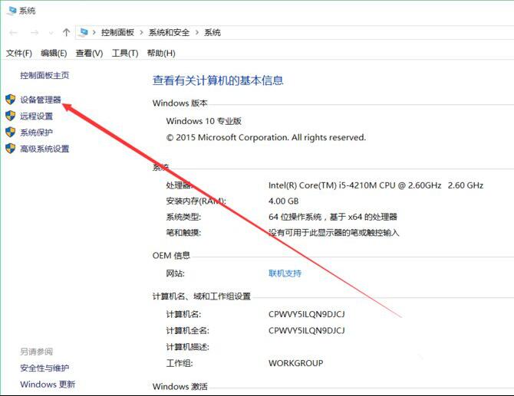
Task: Click the 工作组 label
Action: point(180,363)
